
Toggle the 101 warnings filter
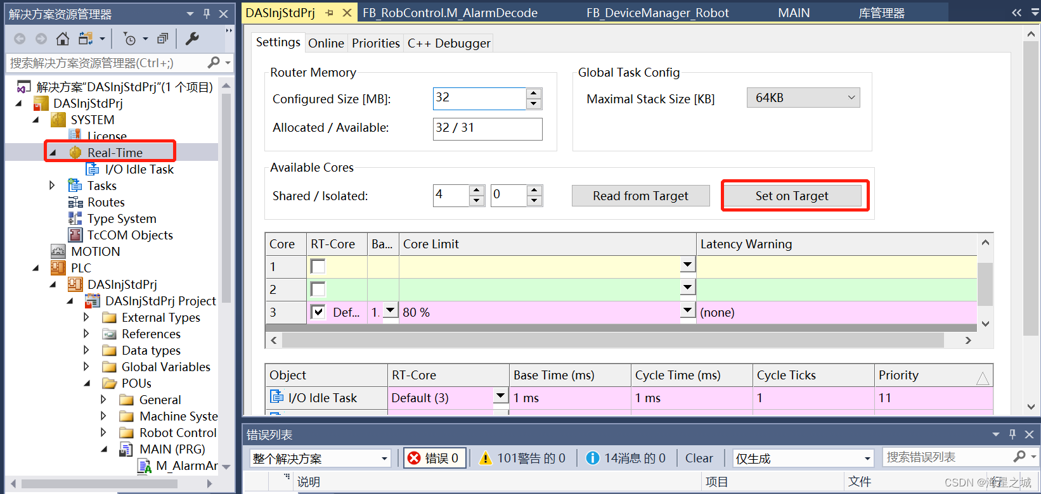[x=523, y=458]
